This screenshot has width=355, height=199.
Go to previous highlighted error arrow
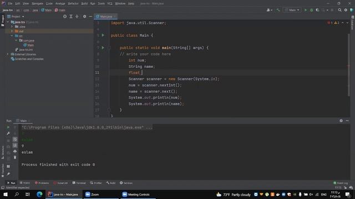[x=343, y=23]
